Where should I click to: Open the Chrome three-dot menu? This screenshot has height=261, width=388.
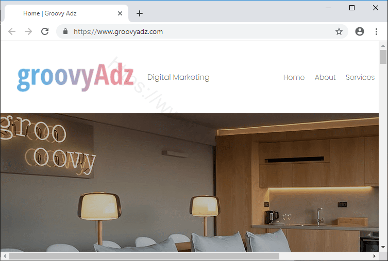pos(376,31)
